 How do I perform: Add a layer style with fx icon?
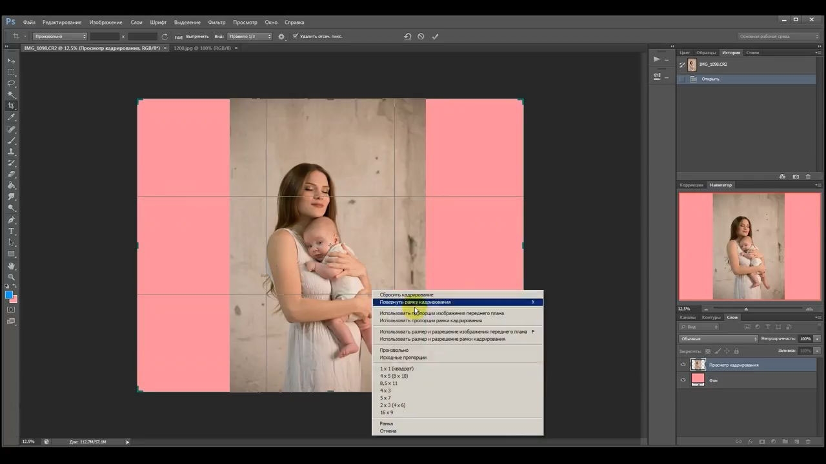pos(750,442)
